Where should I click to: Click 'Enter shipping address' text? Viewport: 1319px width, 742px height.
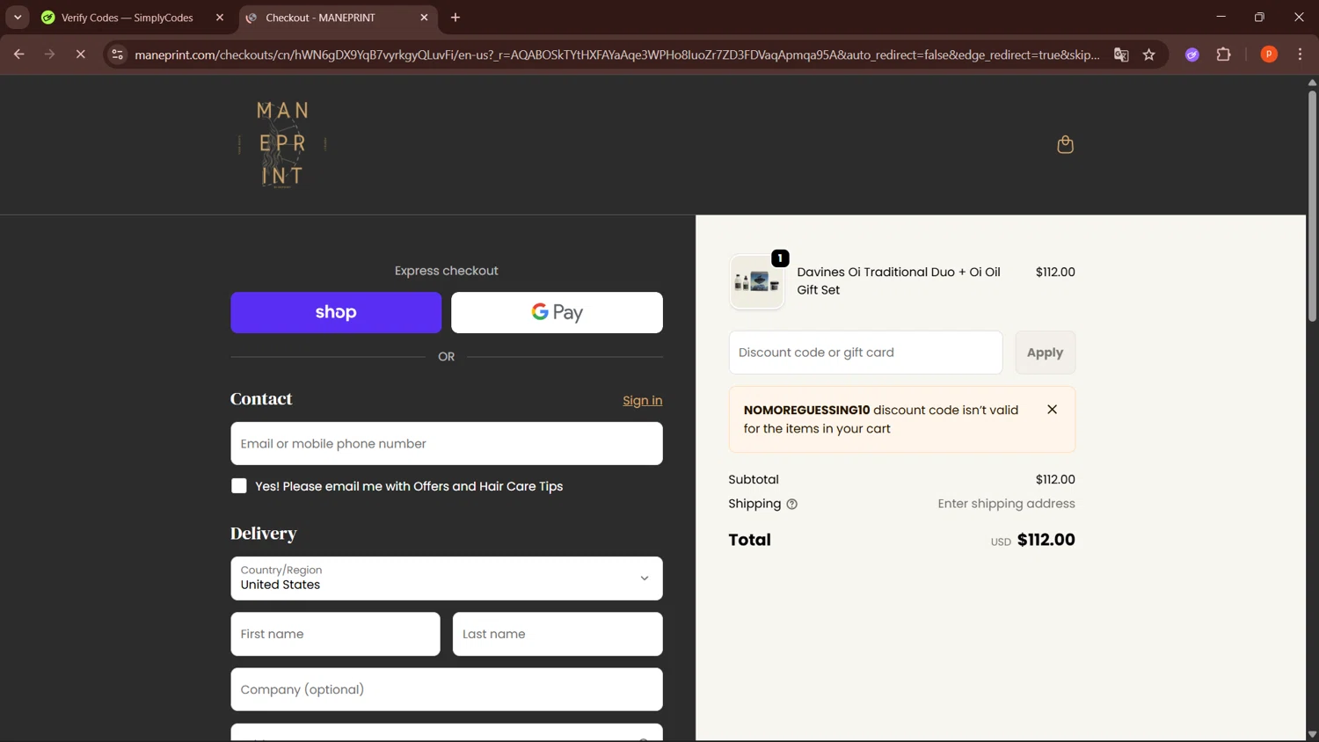pos(1006,504)
